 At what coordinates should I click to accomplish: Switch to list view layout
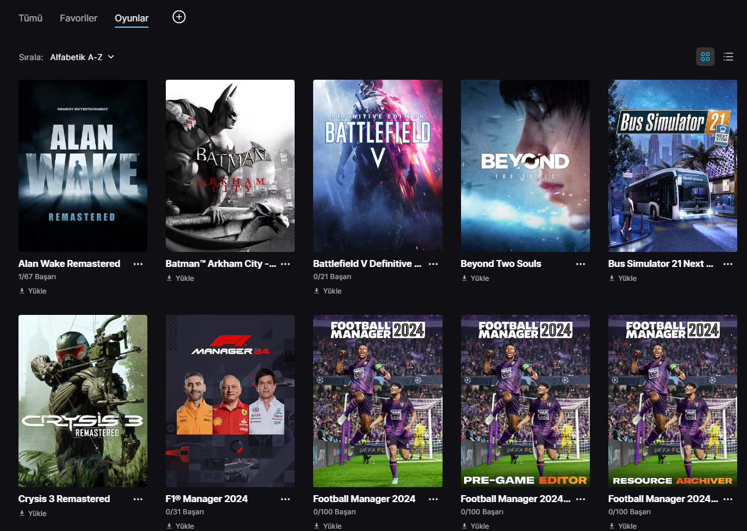pos(729,57)
